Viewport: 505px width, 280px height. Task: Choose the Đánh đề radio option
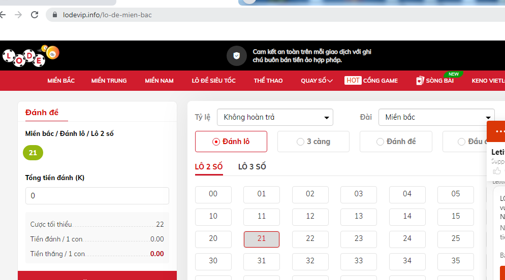coord(396,142)
